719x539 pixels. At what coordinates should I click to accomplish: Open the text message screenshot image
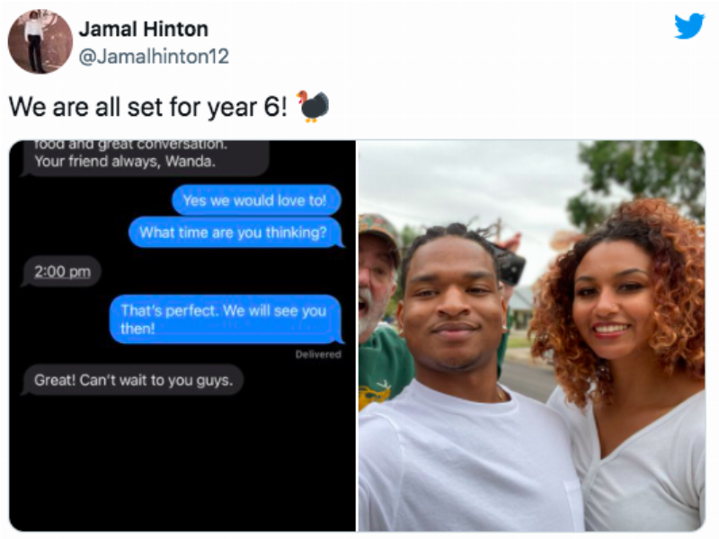182,335
